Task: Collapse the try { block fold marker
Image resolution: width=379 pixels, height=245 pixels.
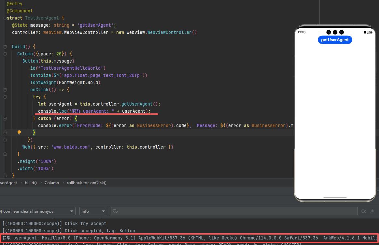Action: 5,97
